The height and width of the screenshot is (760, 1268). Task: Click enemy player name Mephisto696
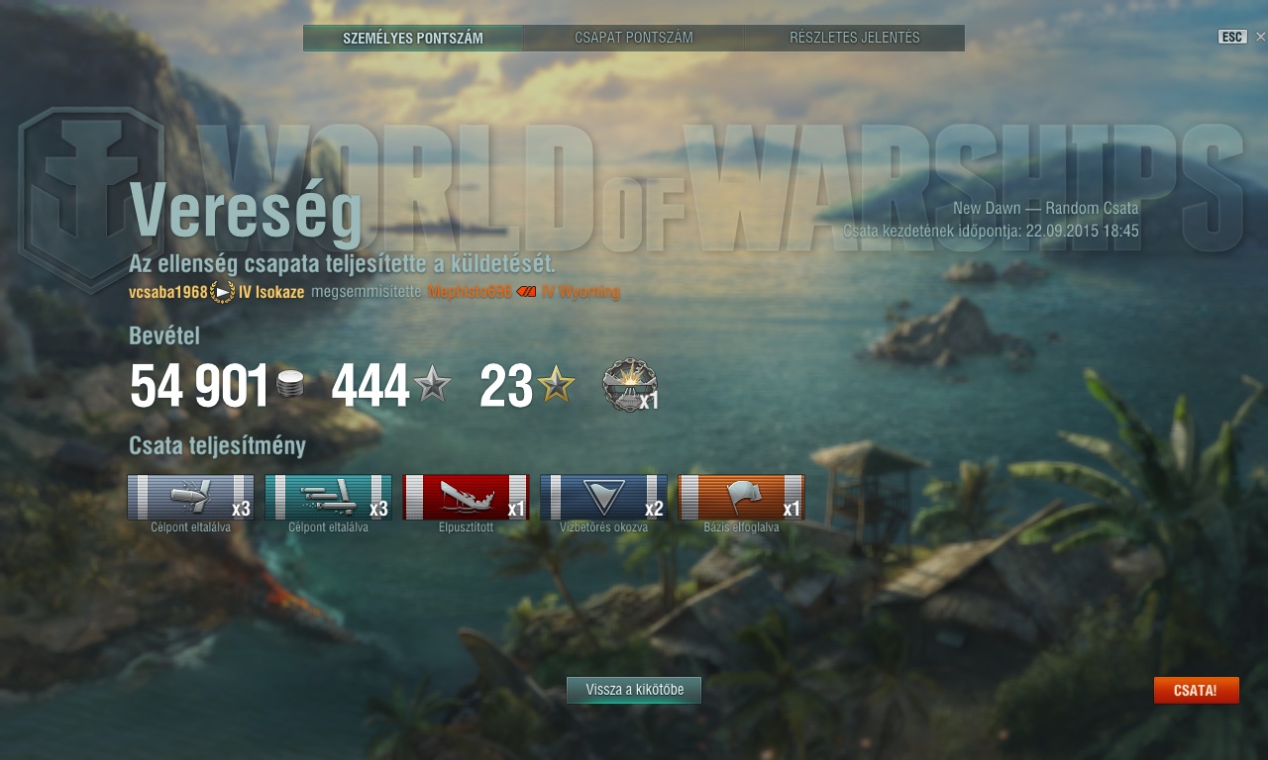470,292
